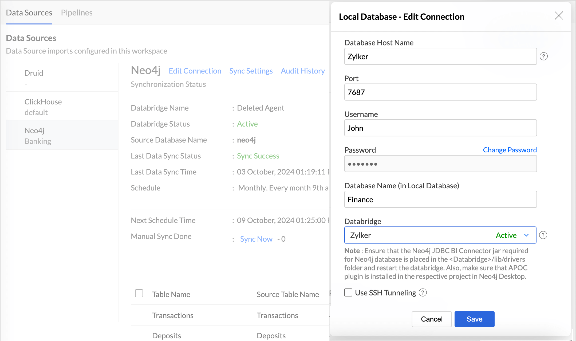Click the Save button
The image size is (576, 341).
[x=474, y=319]
